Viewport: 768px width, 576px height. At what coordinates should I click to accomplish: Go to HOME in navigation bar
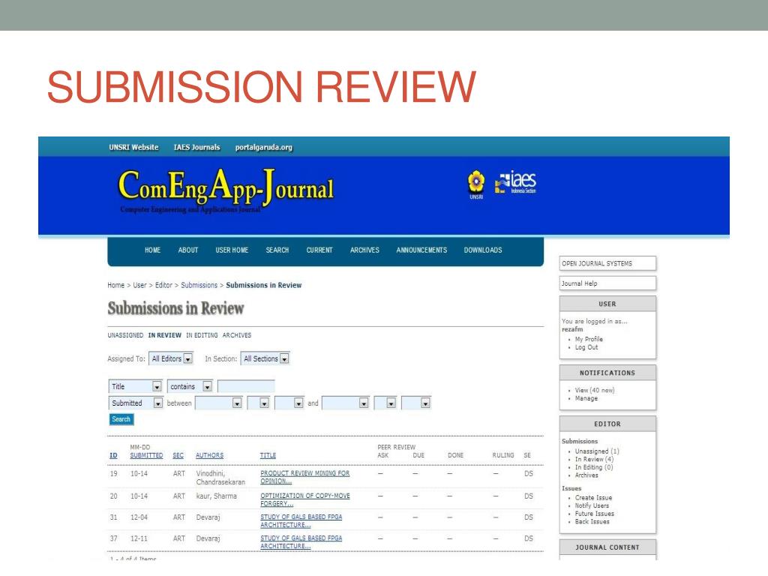(x=152, y=250)
